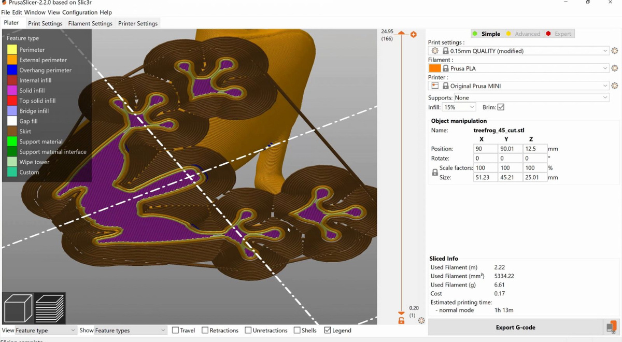The height and width of the screenshot is (342, 622).
Task: Open Infill percentage dropdown
Action: (x=459, y=107)
